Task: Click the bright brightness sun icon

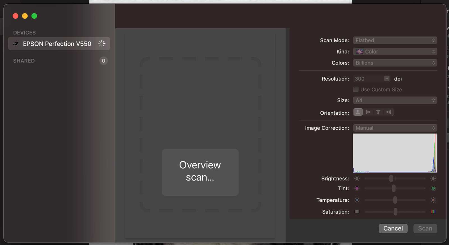Action: 433,178
